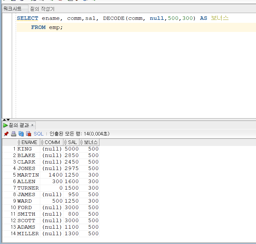
Task: Open the SQL link in result toolbar
Action: tap(39, 134)
